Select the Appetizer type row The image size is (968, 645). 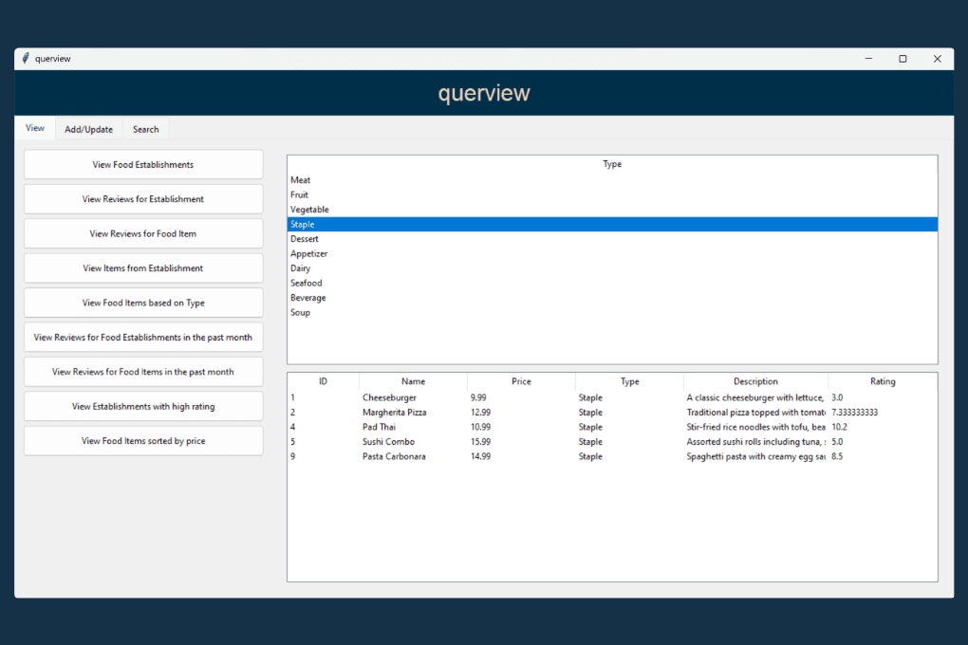tap(612, 253)
